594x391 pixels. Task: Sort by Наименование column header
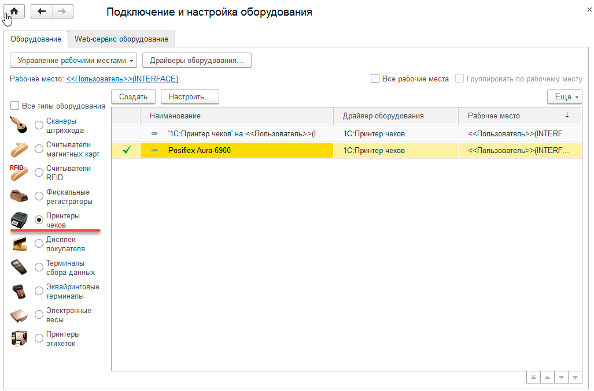coord(237,116)
